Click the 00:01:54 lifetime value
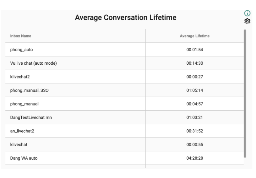The image size is (256, 178). click(195, 50)
